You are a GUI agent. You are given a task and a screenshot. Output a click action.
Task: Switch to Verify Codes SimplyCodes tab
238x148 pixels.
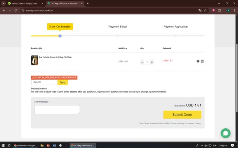point(25,3)
